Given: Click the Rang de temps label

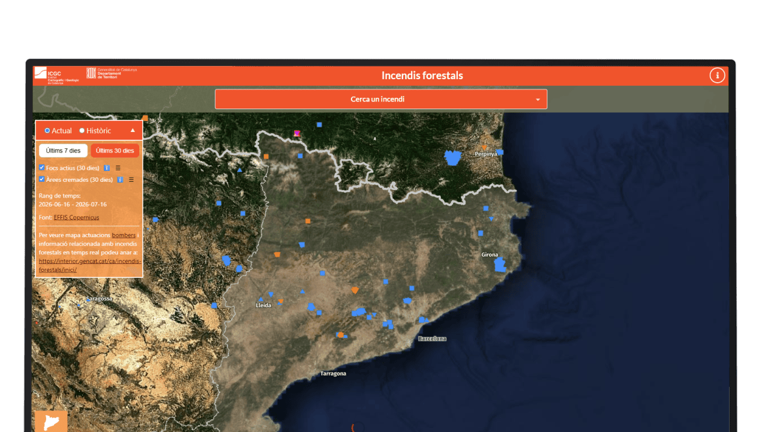Looking at the screenshot, I should [x=59, y=196].
